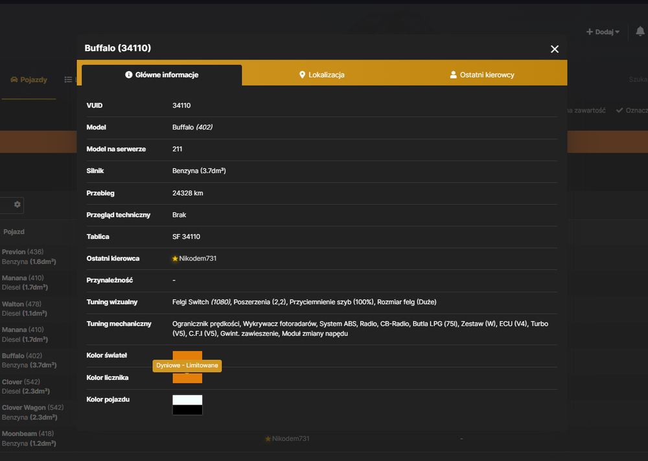Open the Nikodem731 driver link in dialog
The height and width of the screenshot is (461, 648).
coord(198,258)
